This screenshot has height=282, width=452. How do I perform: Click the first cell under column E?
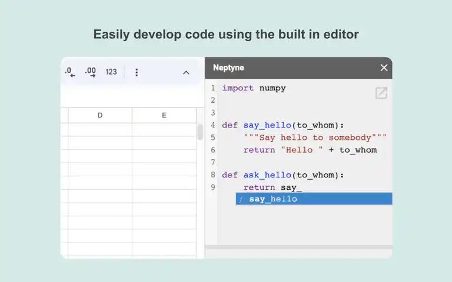[x=164, y=129]
